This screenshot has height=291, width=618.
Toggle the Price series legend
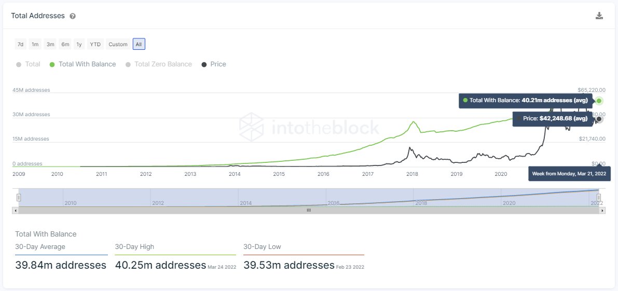pyautogui.click(x=214, y=64)
